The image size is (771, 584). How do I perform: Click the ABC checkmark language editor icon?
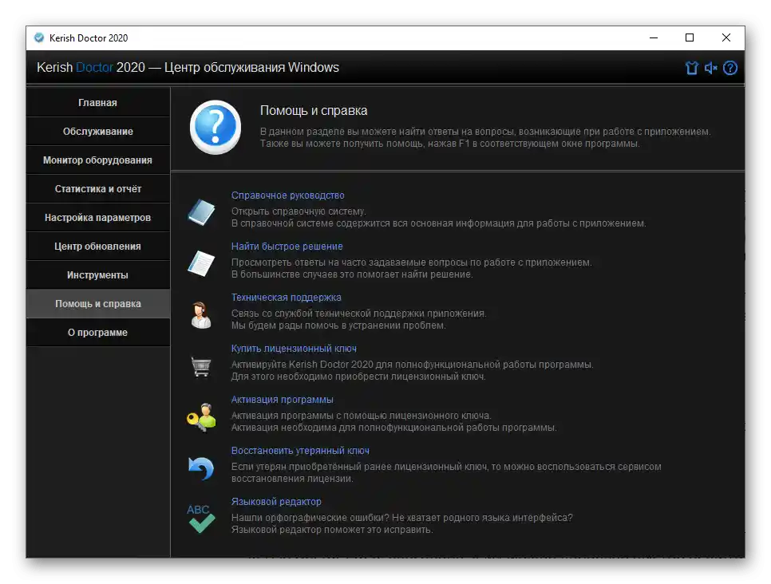(x=201, y=519)
